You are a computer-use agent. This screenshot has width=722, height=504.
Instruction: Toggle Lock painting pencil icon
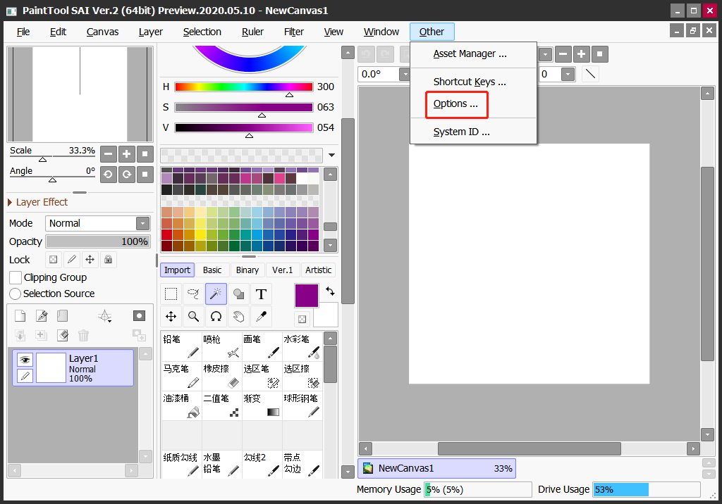pyautogui.click(x=72, y=259)
